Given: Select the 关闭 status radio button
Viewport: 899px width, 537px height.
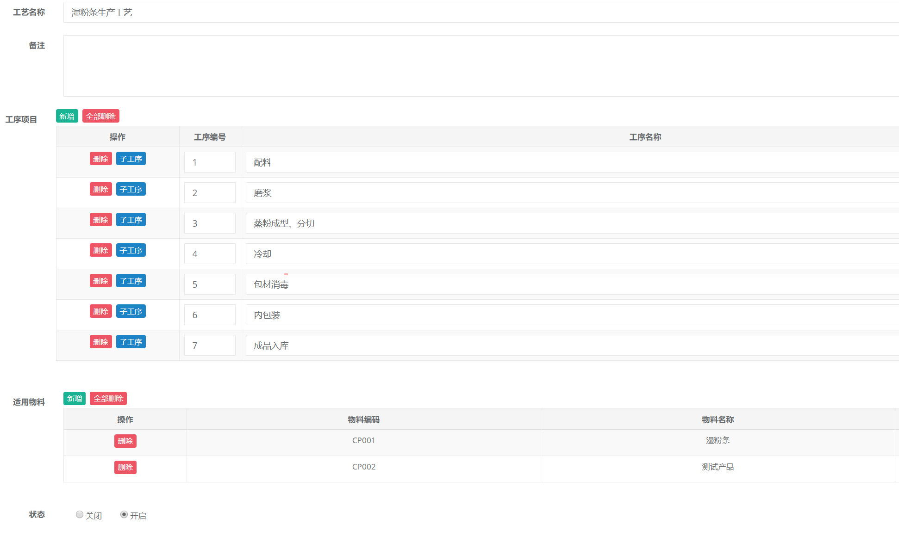Looking at the screenshot, I should [80, 514].
